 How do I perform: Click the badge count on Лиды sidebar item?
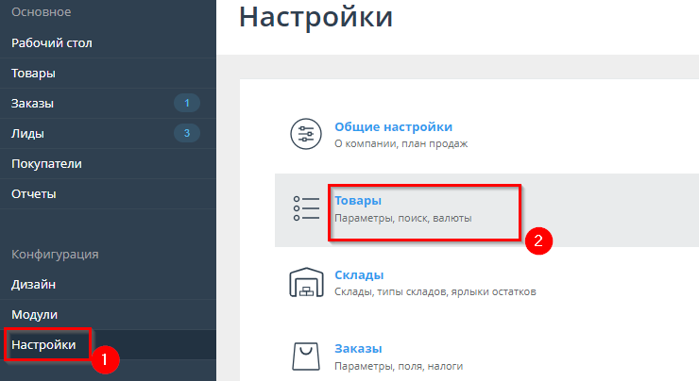tap(187, 133)
